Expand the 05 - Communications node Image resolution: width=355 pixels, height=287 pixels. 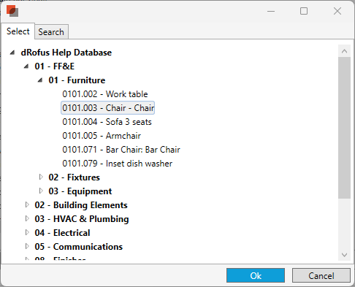[x=27, y=246]
